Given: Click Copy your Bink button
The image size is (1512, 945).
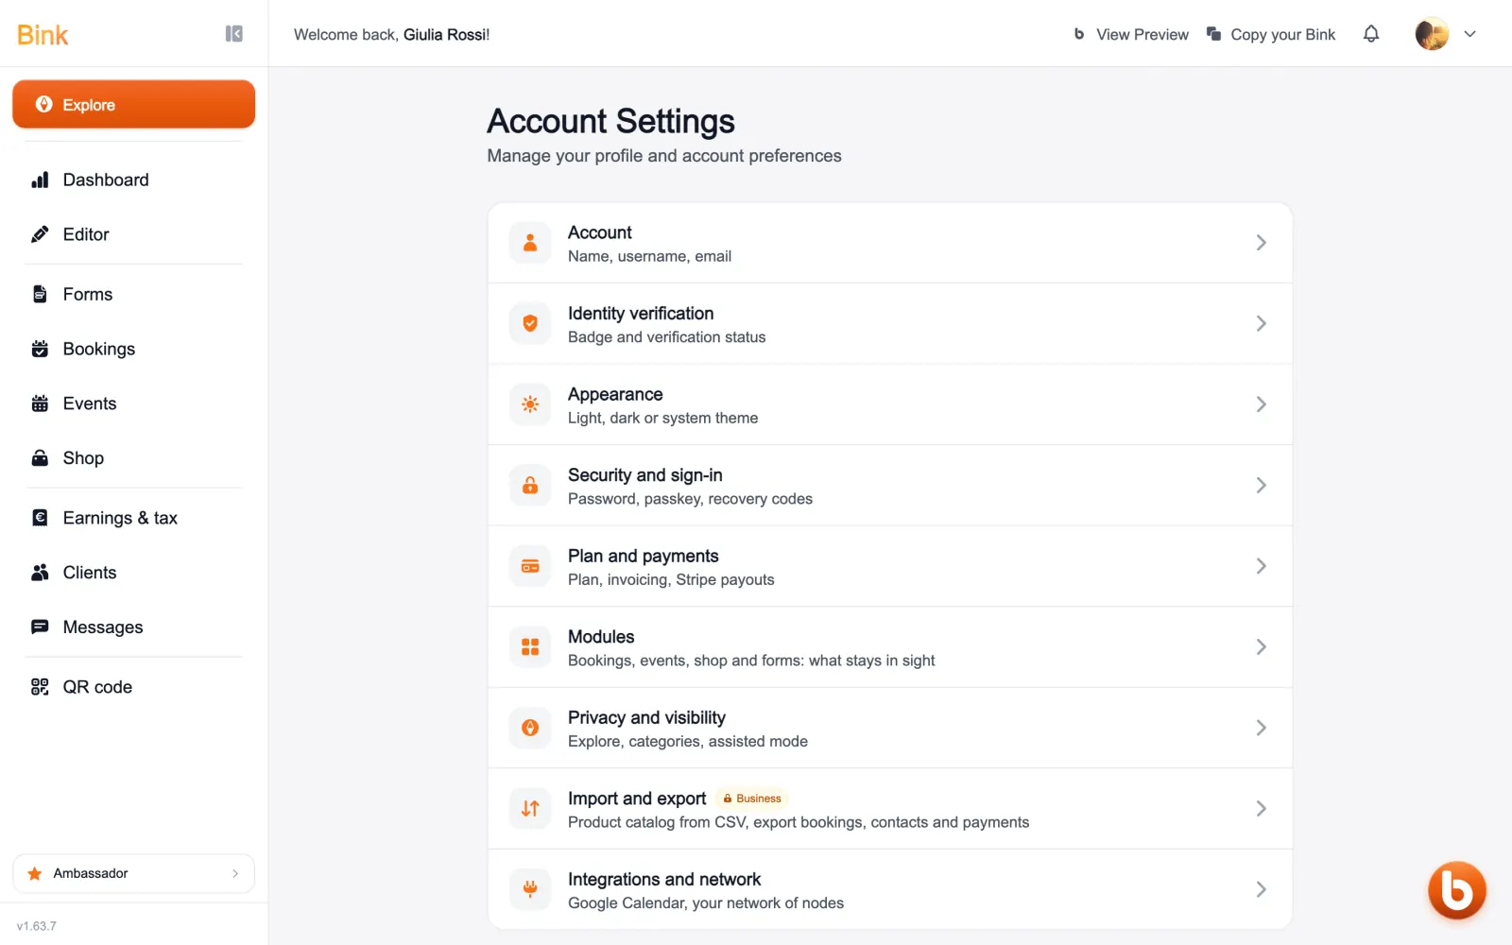Looking at the screenshot, I should click(1271, 34).
